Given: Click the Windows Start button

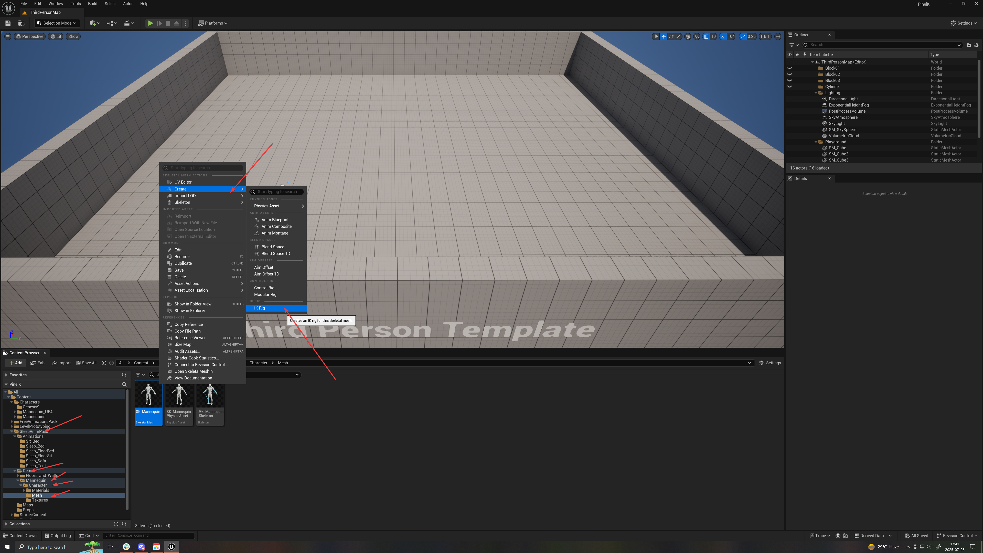Looking at the screenshot, I should coord(7,547).
